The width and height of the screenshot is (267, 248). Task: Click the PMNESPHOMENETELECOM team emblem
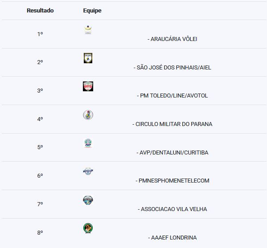[x=88, y=171]
